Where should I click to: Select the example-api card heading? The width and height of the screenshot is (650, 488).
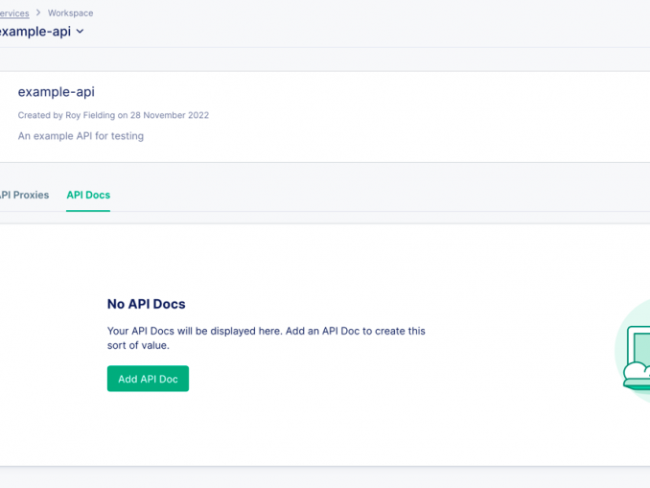pos(56,92)
